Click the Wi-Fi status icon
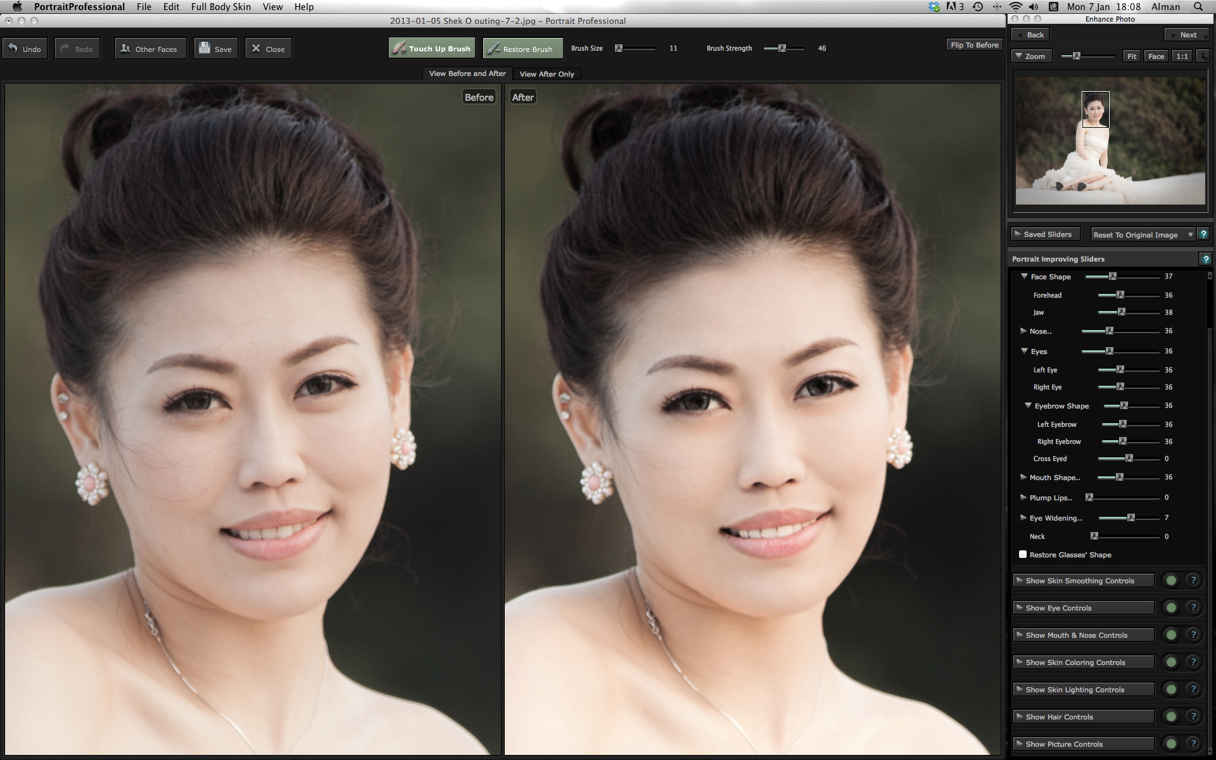Image resolution: width=1216 pixels, height=760 pixels. click(x=1016, y=6)
